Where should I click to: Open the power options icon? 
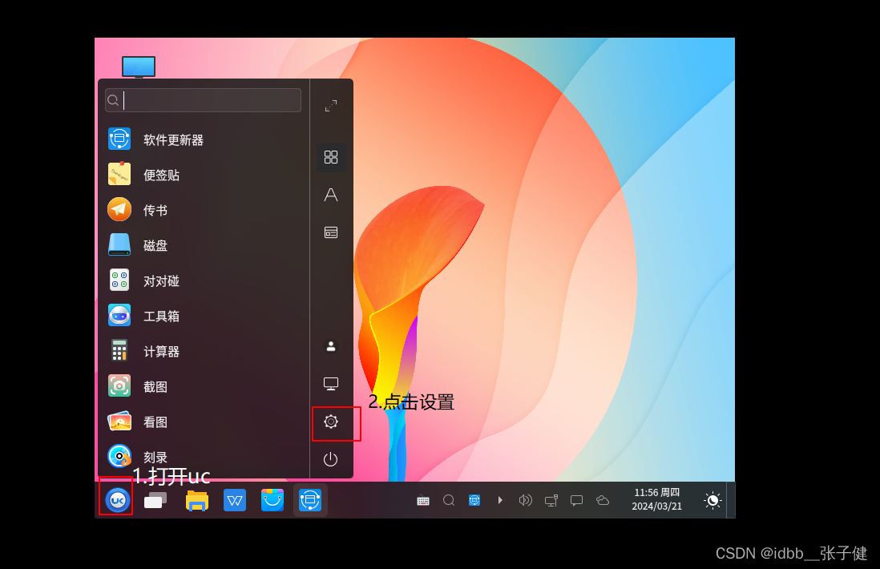click(x=330, y=459)
